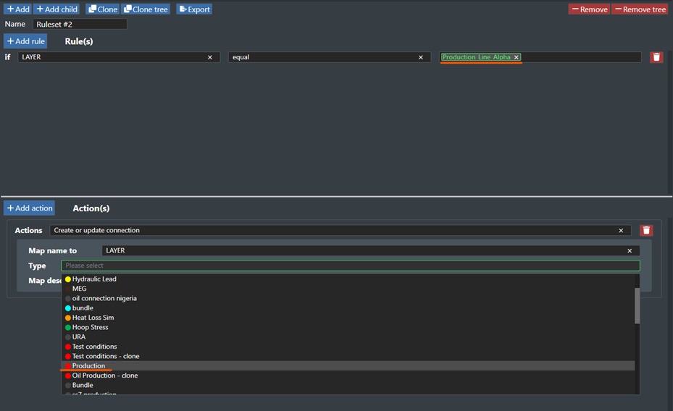The height and width of the screenshot is (411, 673).
Task: Clear the equal operator selection
Action: point(421,57)
